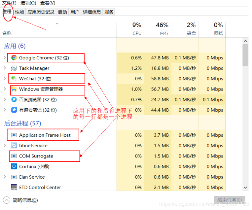Click the Google Chrome process icon
Screen dimensions: 252x210
[14, 58]
